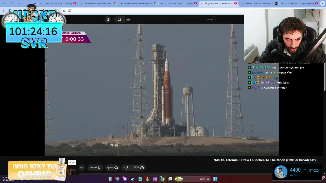326x183 pixels.
Task: Click username Itay21 in chat
Action: coord(256,88)
